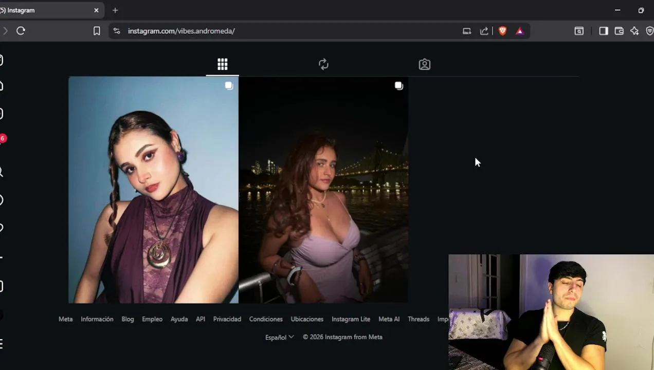Minimize the browser window
This screenshot has width=654, height=370.
[x=617, y=10]
